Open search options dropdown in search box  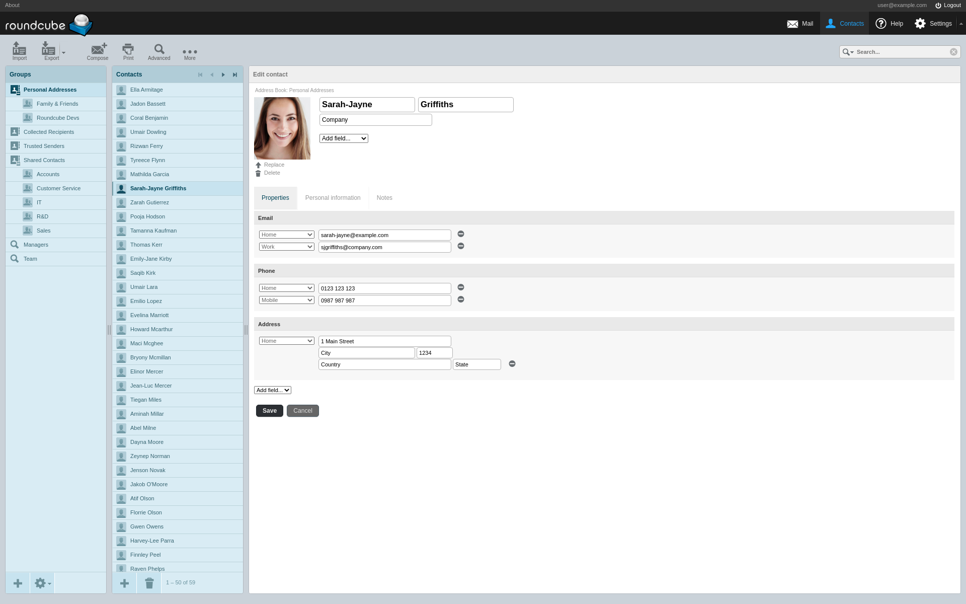[x=848, y=52]
